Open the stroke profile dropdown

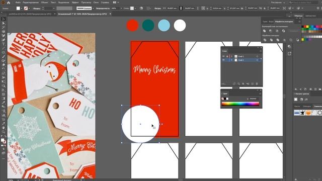(x=93, y=9)
